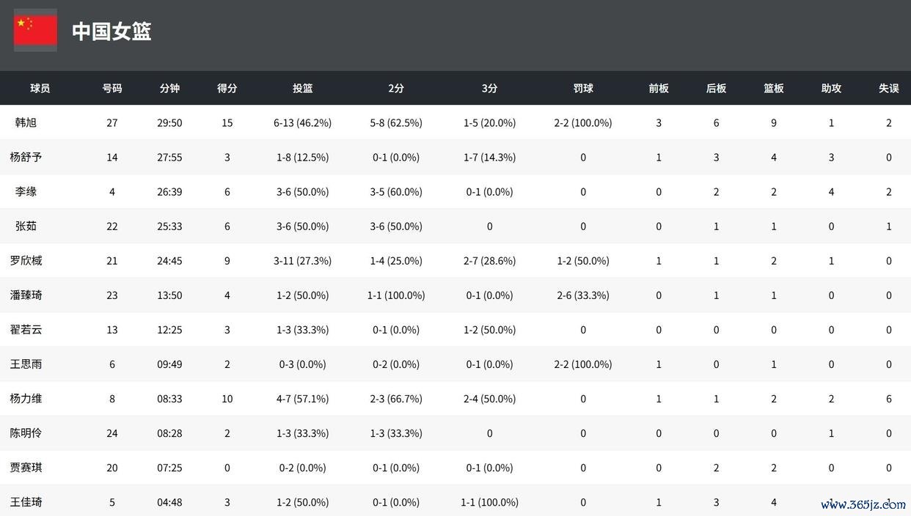
Task: Open player 杨力维 name
Action: point(26,399)
